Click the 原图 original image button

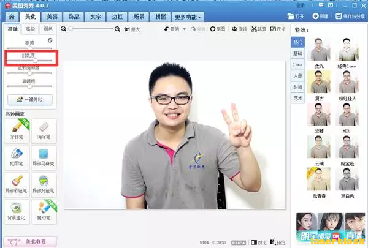[x=218, y=29]
